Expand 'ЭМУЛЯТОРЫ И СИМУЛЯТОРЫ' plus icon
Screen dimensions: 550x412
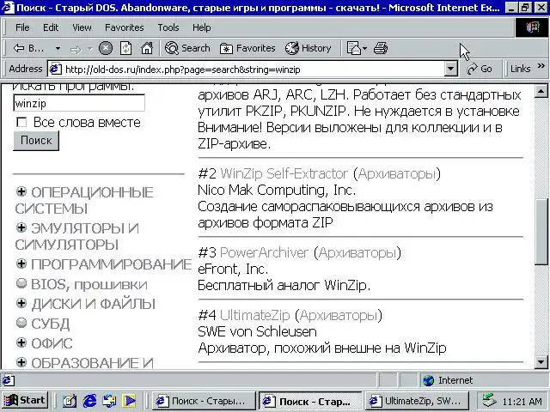tap(21, 227)
